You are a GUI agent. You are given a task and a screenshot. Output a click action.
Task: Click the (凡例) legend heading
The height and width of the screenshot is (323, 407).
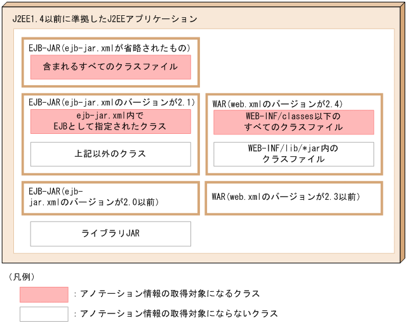22,277
